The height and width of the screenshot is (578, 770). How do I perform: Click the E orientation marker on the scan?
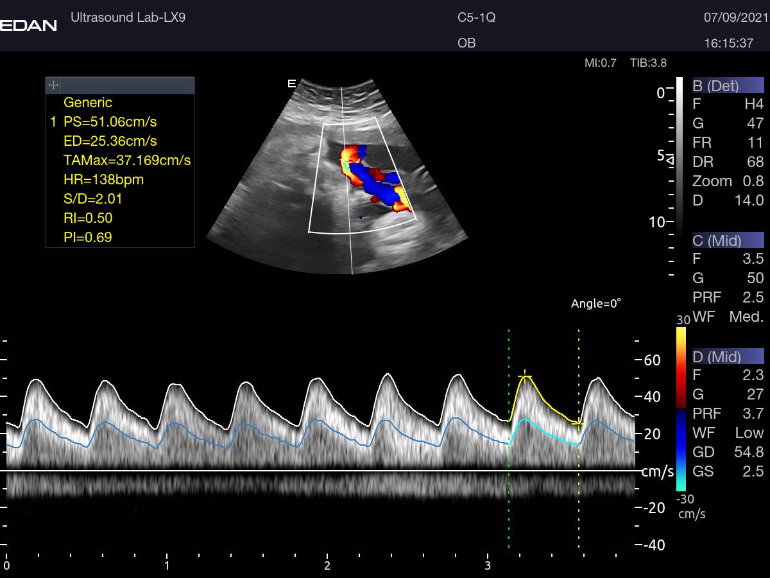click(x=291, y=83)
